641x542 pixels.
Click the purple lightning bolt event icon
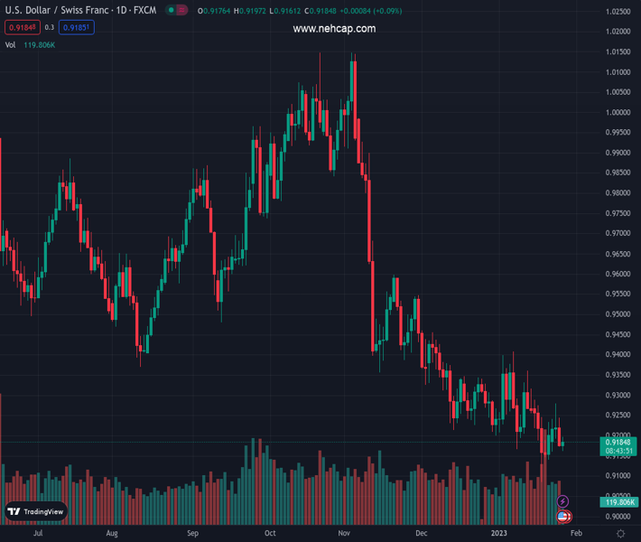(563, 501)
